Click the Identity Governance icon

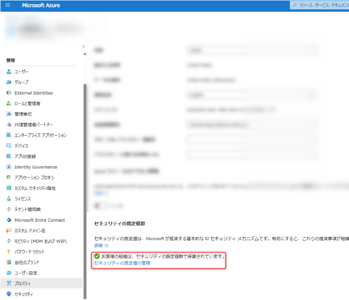(9, 167)
